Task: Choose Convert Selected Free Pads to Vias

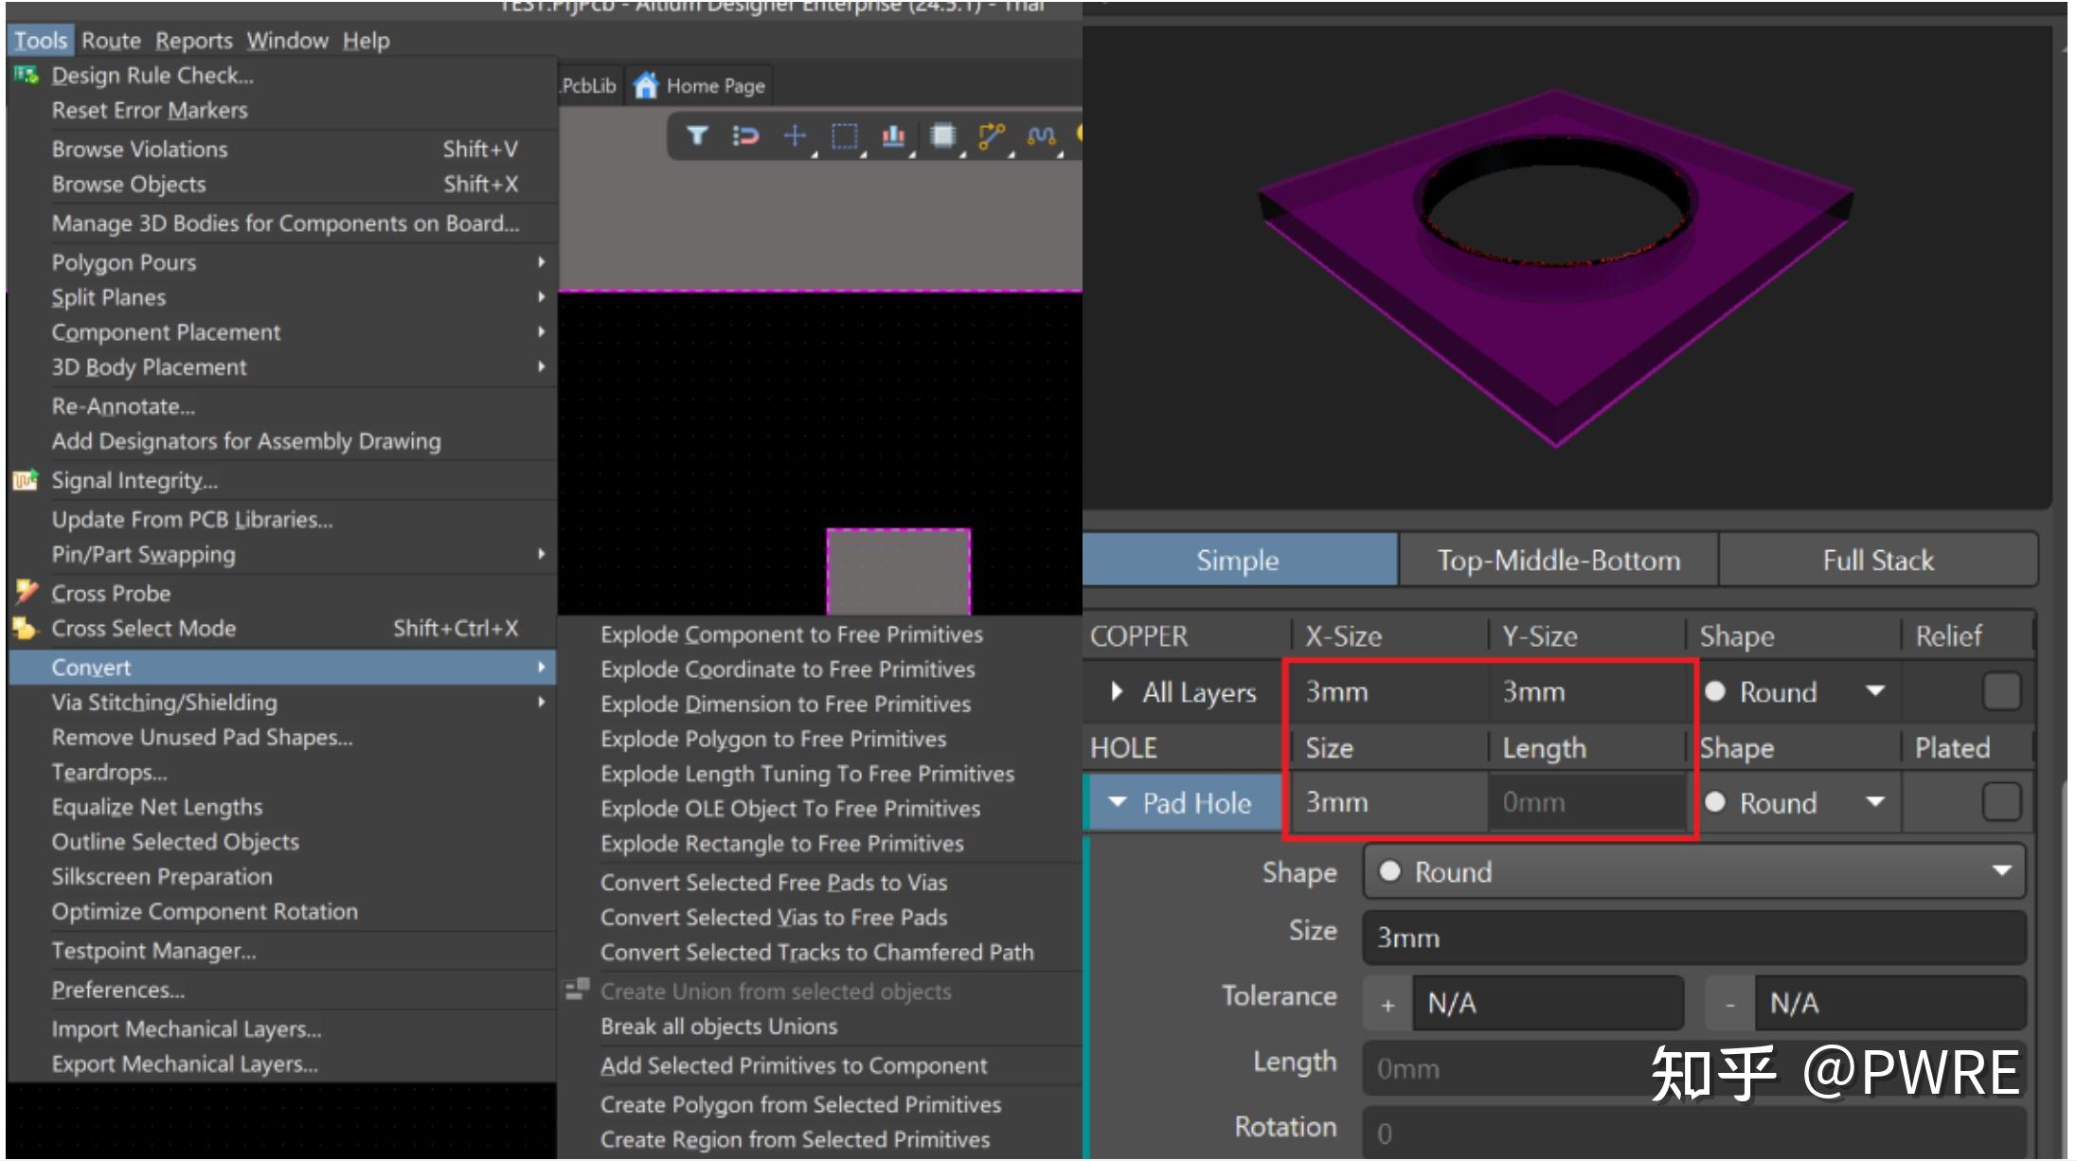Action: [773, 883]
